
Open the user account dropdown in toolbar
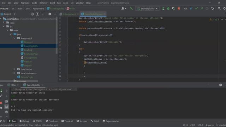pos(124,8)
